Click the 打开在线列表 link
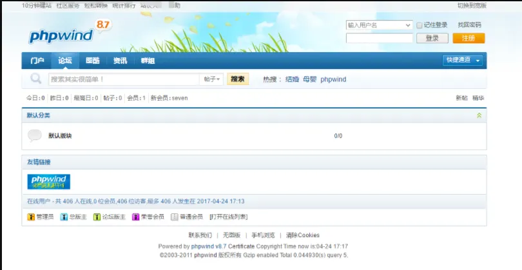This screenshot has width=522, height=270. [x=228, y=217]
